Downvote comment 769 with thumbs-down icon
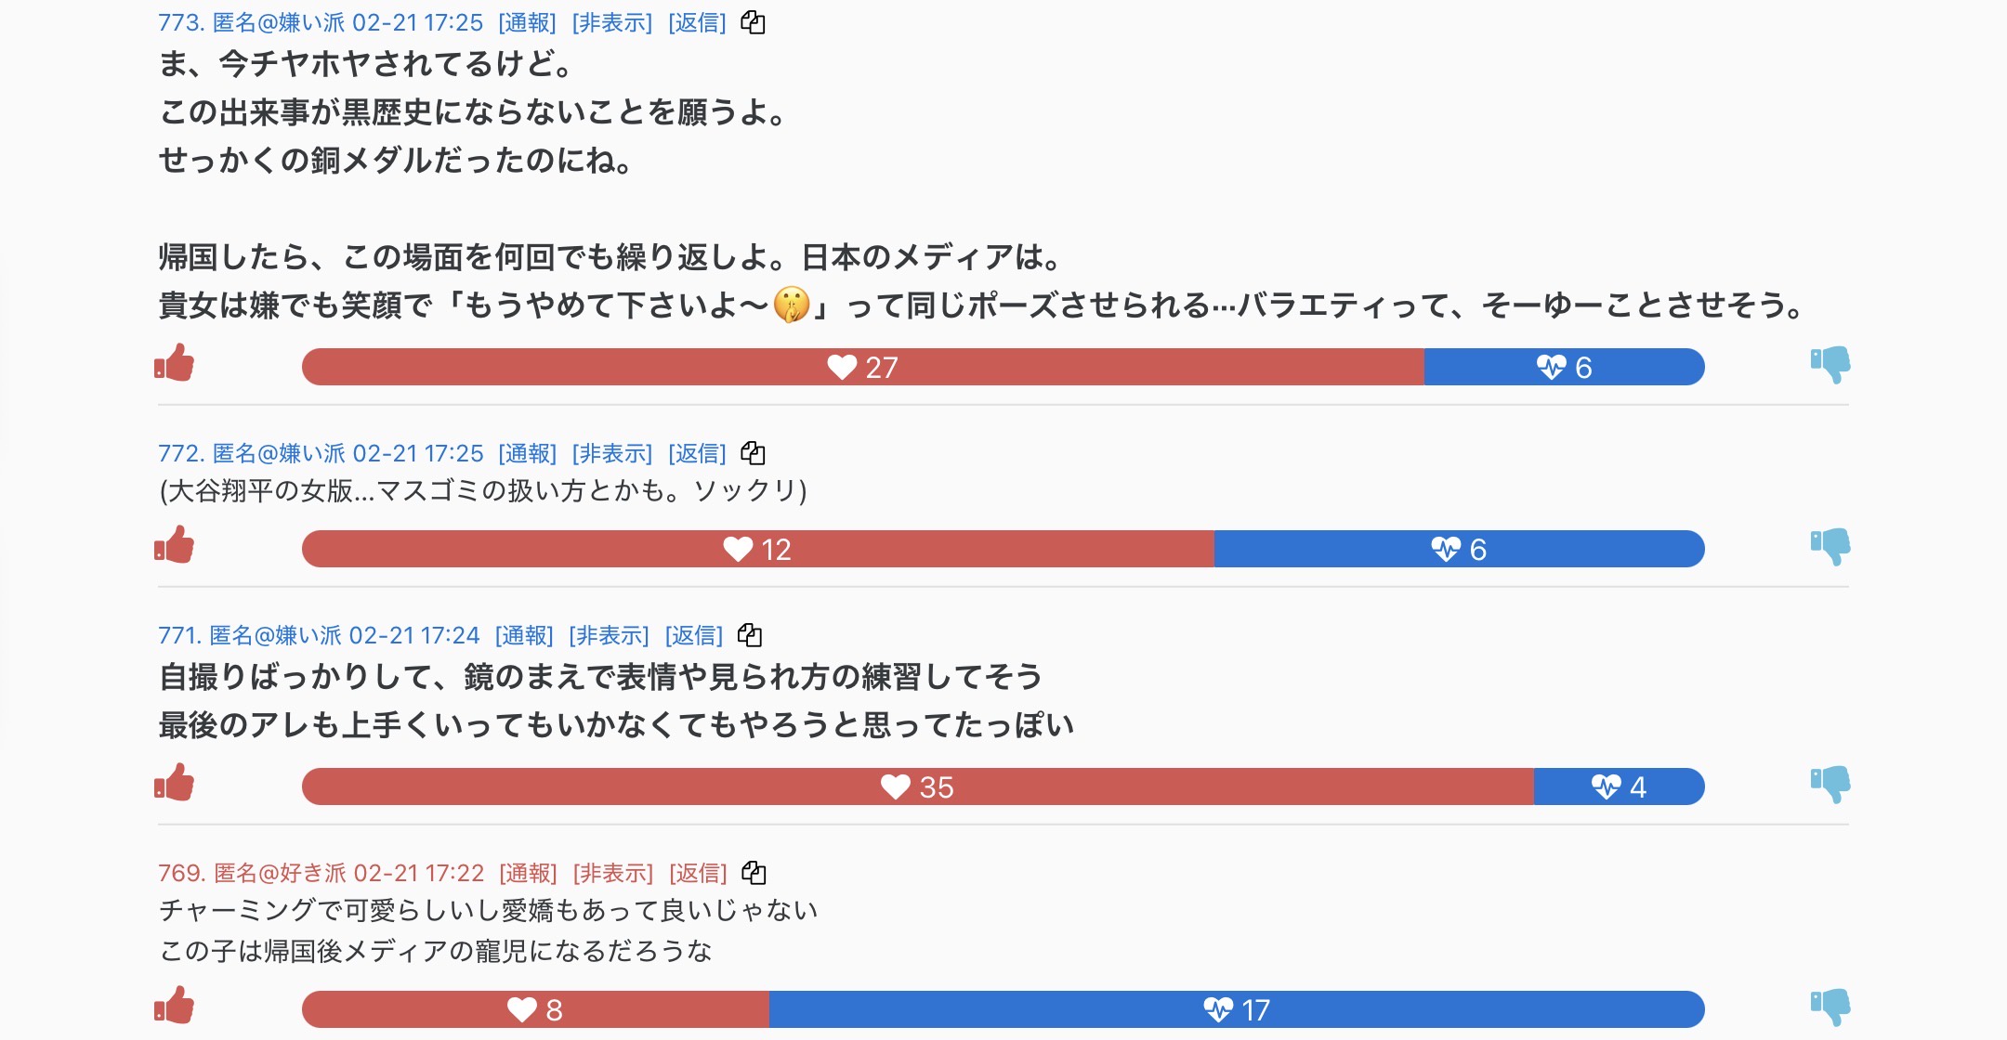 coord(1830,1006)
